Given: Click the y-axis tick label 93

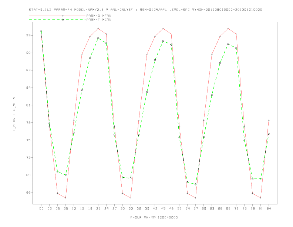Looking at the screenshot, I should coord(28,35).
